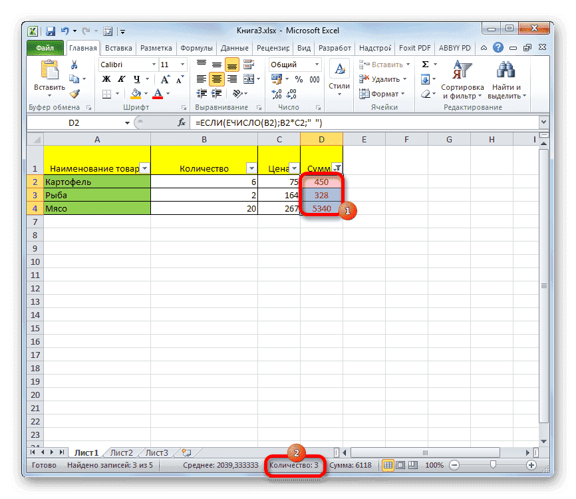The image size is (576, 499).
Task: Click the Sort and Filter funnel icon
Action: [x=464, y=69]
